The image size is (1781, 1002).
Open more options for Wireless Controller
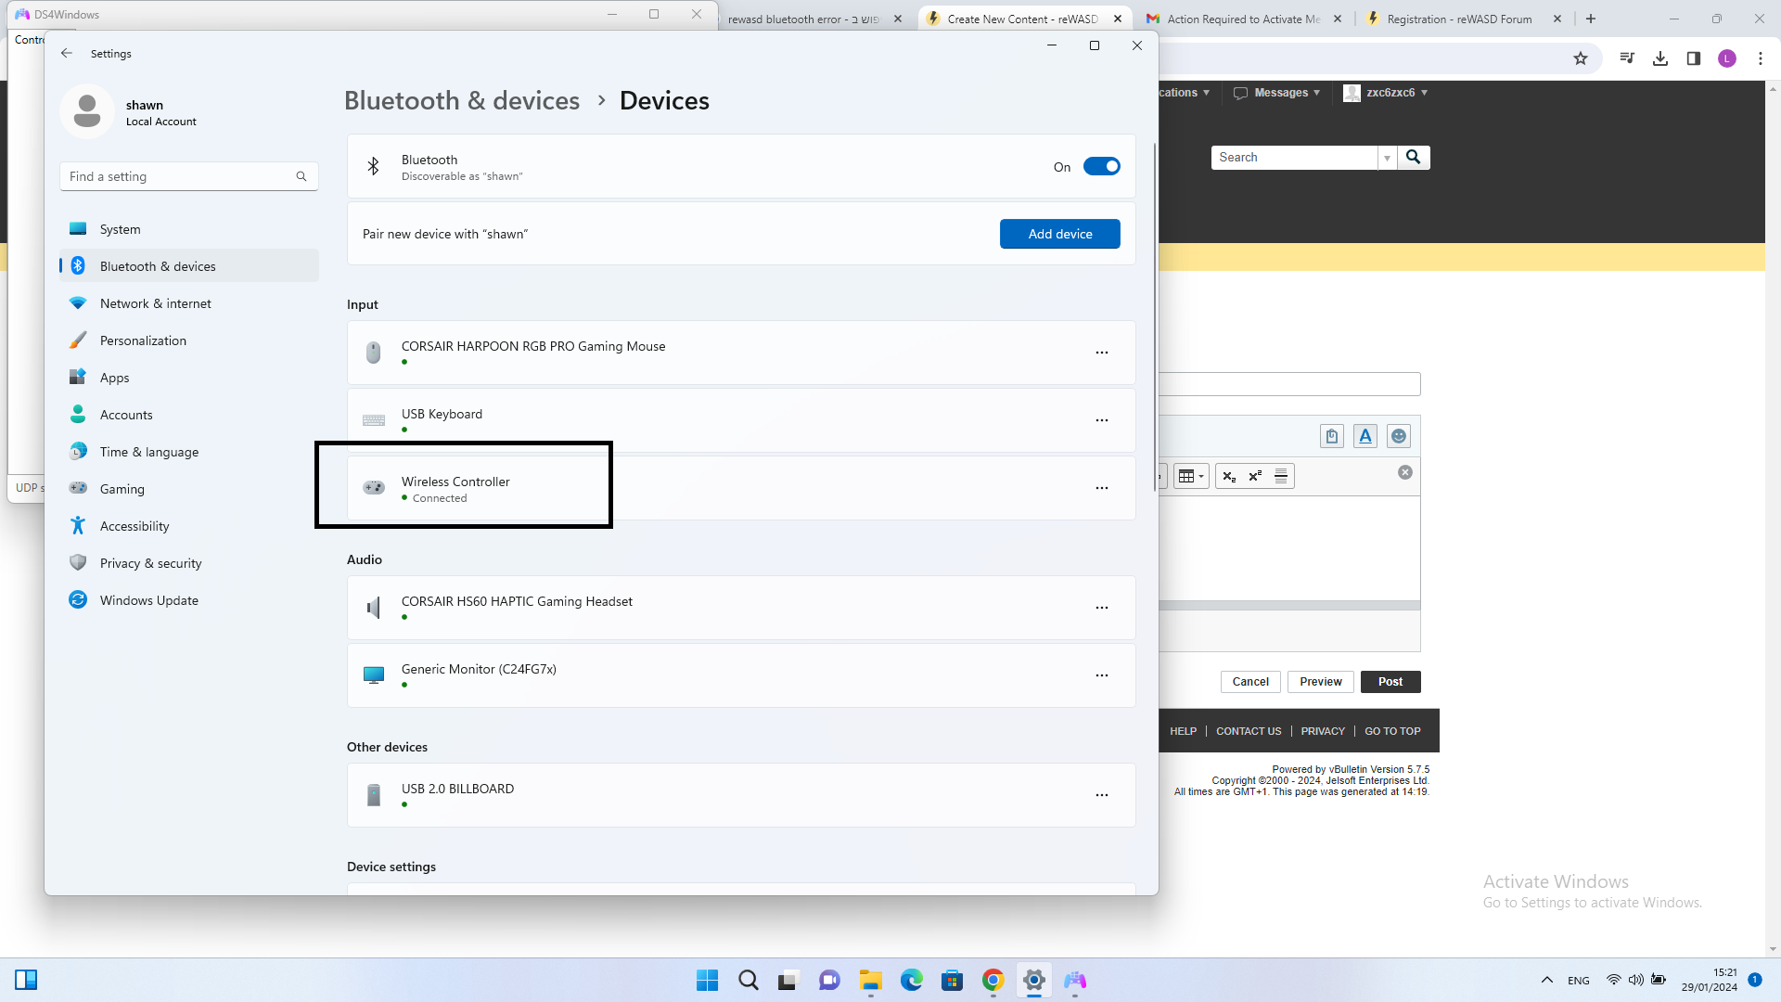coord(1101,488)
